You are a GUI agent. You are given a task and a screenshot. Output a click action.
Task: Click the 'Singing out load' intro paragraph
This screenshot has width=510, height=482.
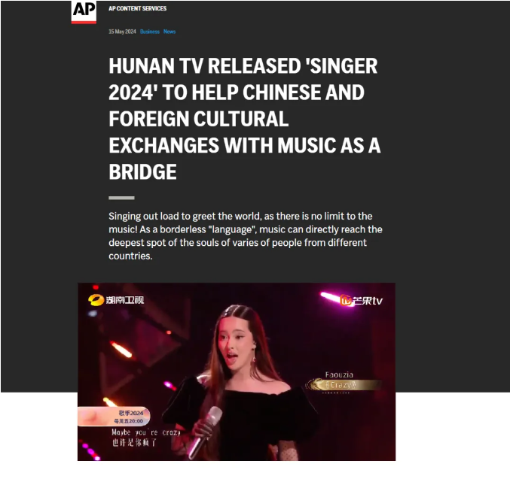pyautogui.click(x=246, y=236)
